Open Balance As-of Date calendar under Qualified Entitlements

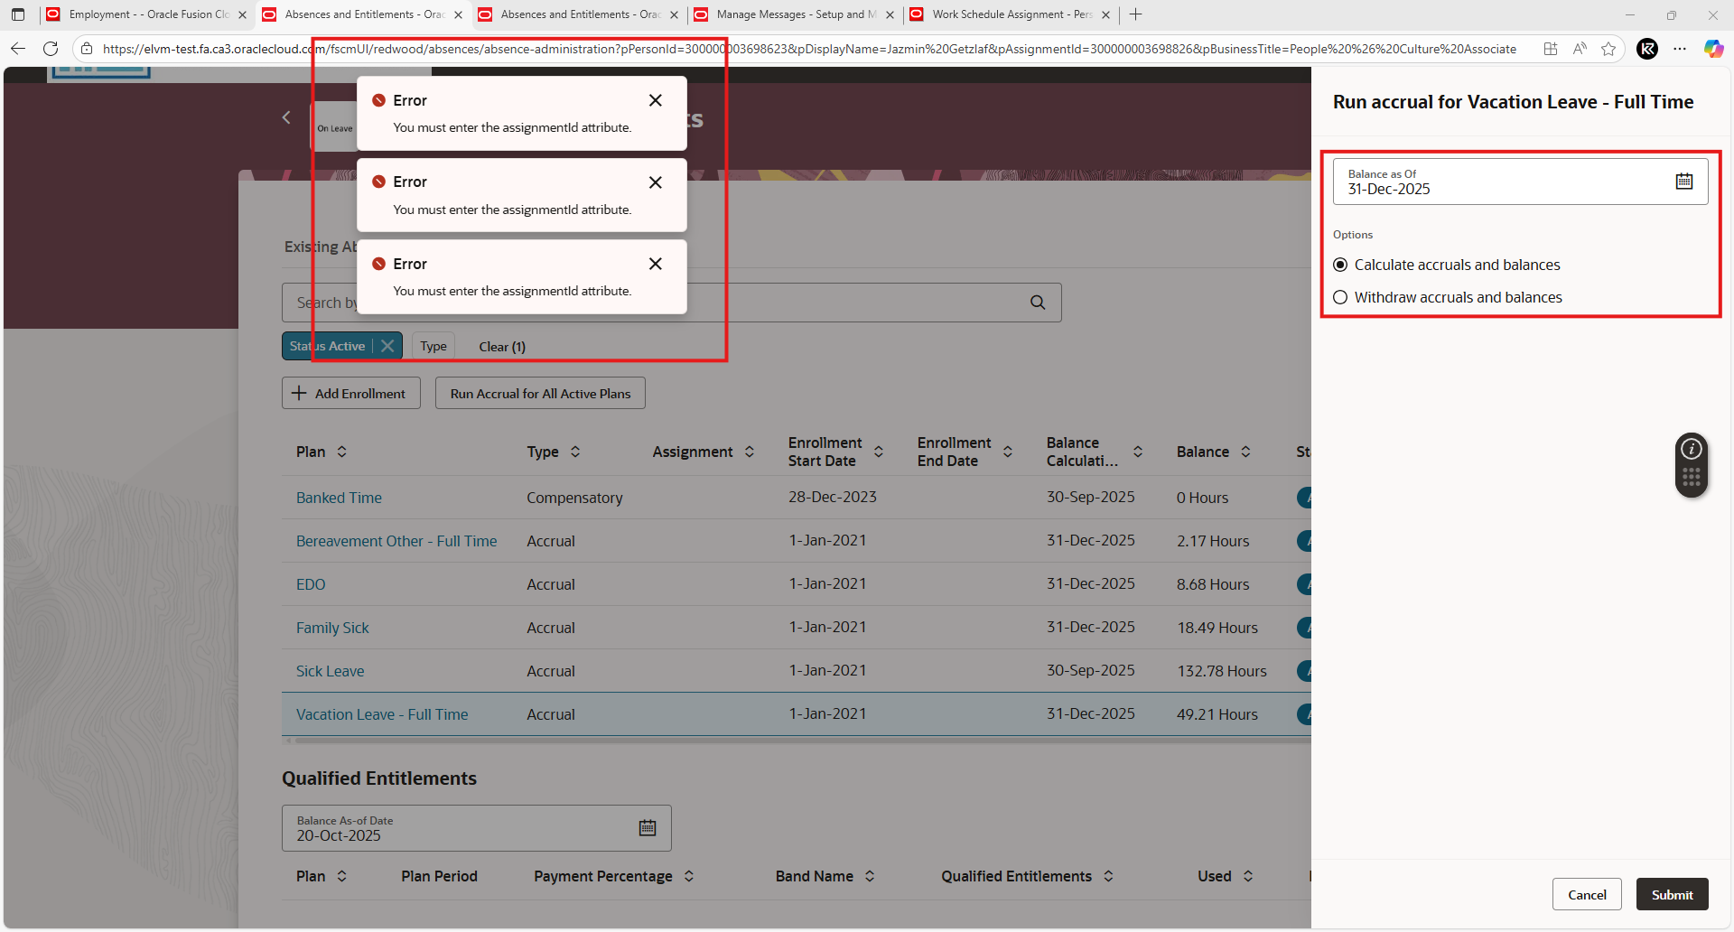click(x=648, y=828)
